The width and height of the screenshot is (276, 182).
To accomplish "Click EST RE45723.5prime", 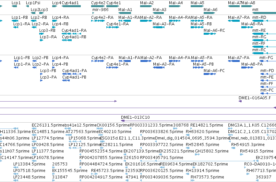I will [x=107, y=171].
